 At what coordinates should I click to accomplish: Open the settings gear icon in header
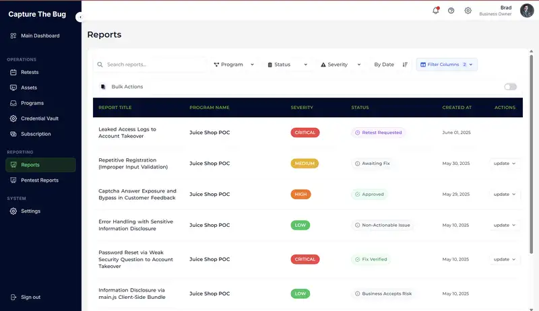pos(468,11)
